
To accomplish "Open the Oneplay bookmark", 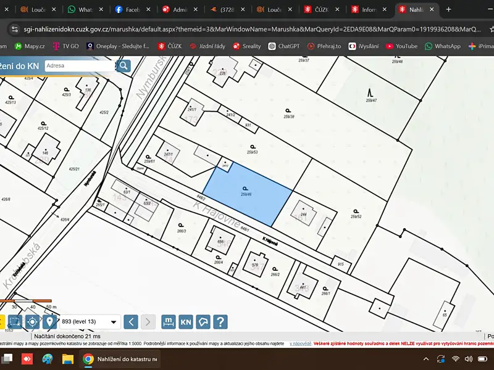I will click(x=118, y=46).
